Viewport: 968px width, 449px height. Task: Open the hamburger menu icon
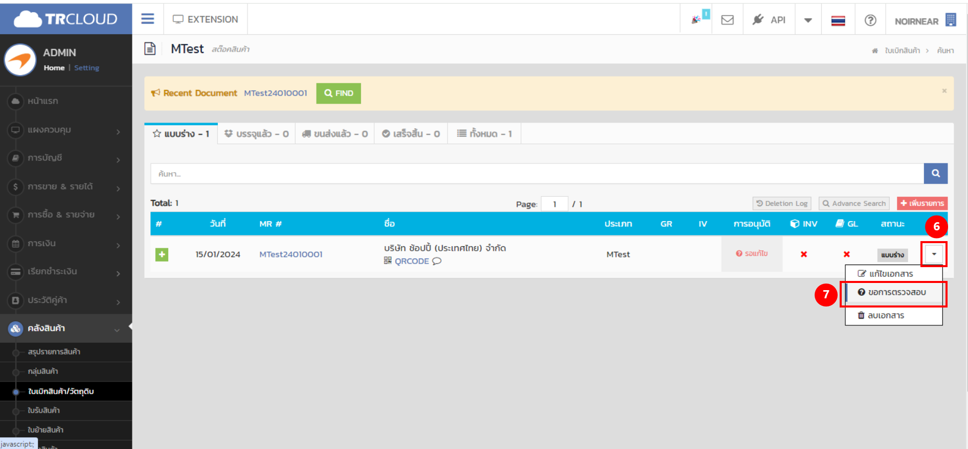point(148,19)
